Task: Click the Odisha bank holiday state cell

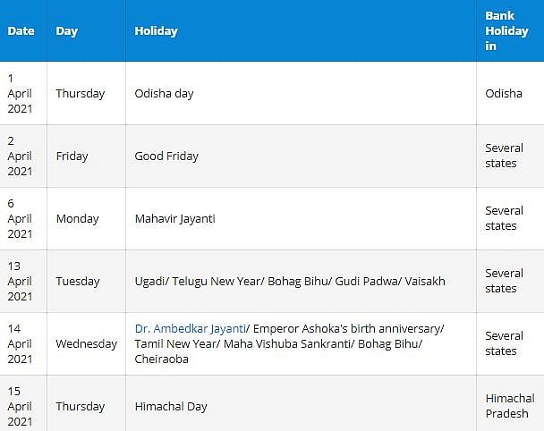Action: click(x=504, y=94)
